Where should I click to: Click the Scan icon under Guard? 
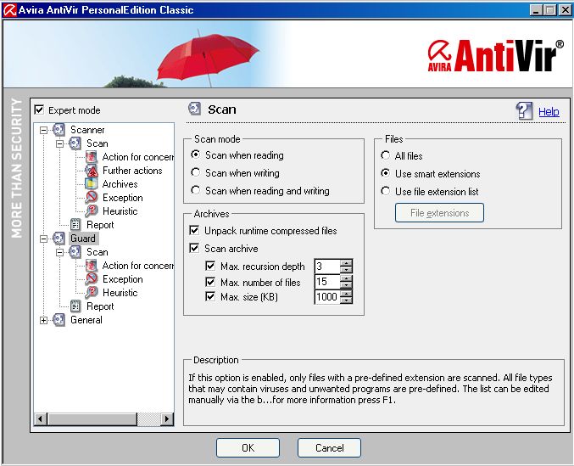coord(75,252)
